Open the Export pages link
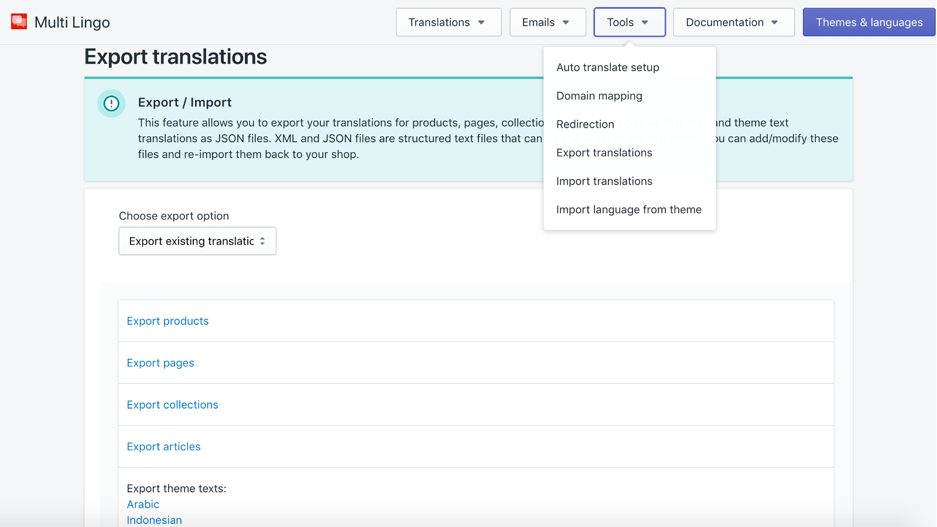Screen dimensions: 937x527 click(160, 362)
